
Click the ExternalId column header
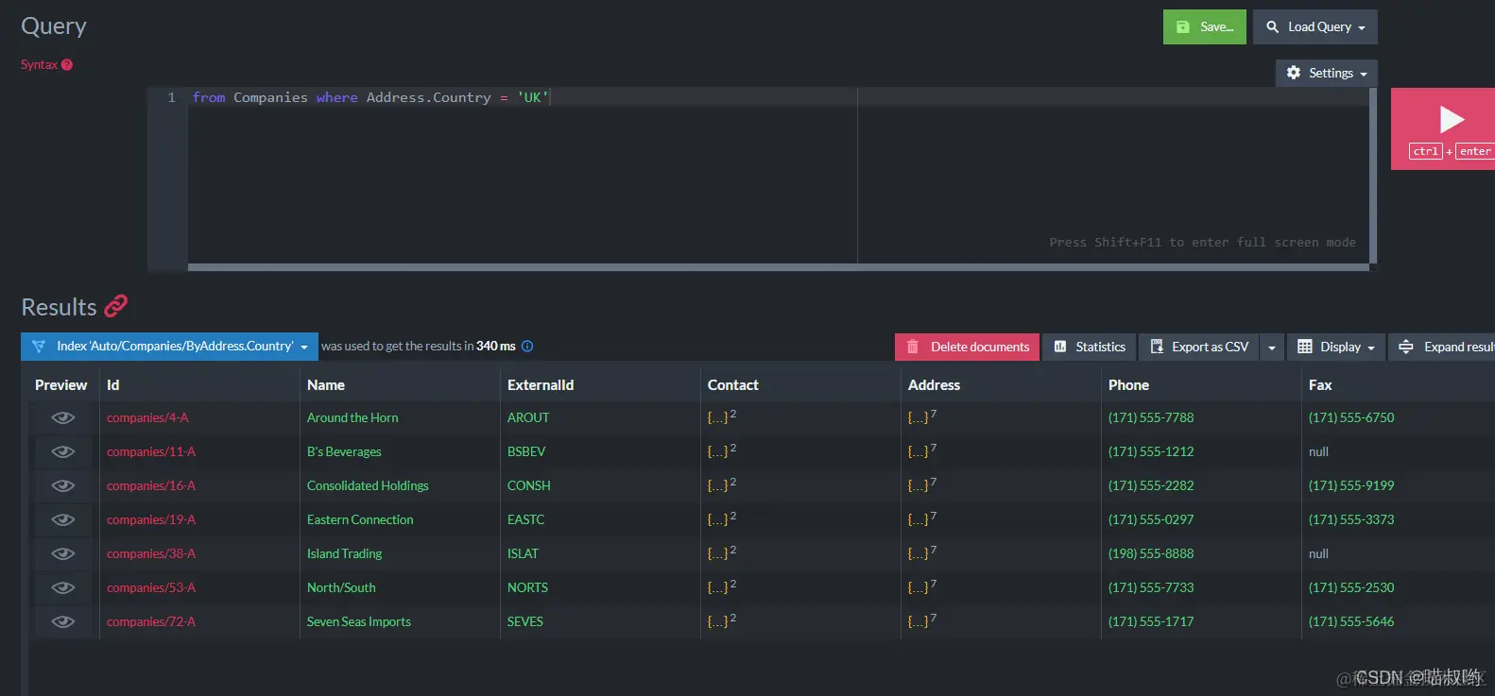coord(541,385)
